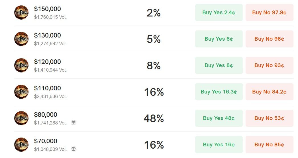Click the Bitcoin icon beside $110,000
Screen dimensions: 298x158
click(21, 92)
